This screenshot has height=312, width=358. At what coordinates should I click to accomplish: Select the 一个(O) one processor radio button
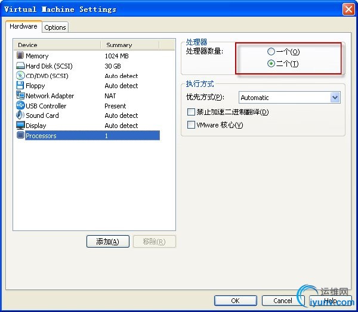pyautogui.click(x=271, y=52)
